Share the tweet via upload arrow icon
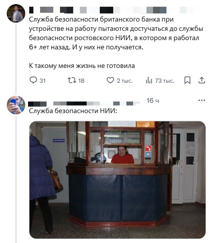Screen dimensions: 213x243 pos(202,80)
